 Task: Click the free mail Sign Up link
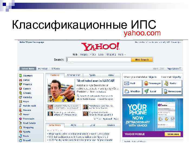[x=177, y=77]
